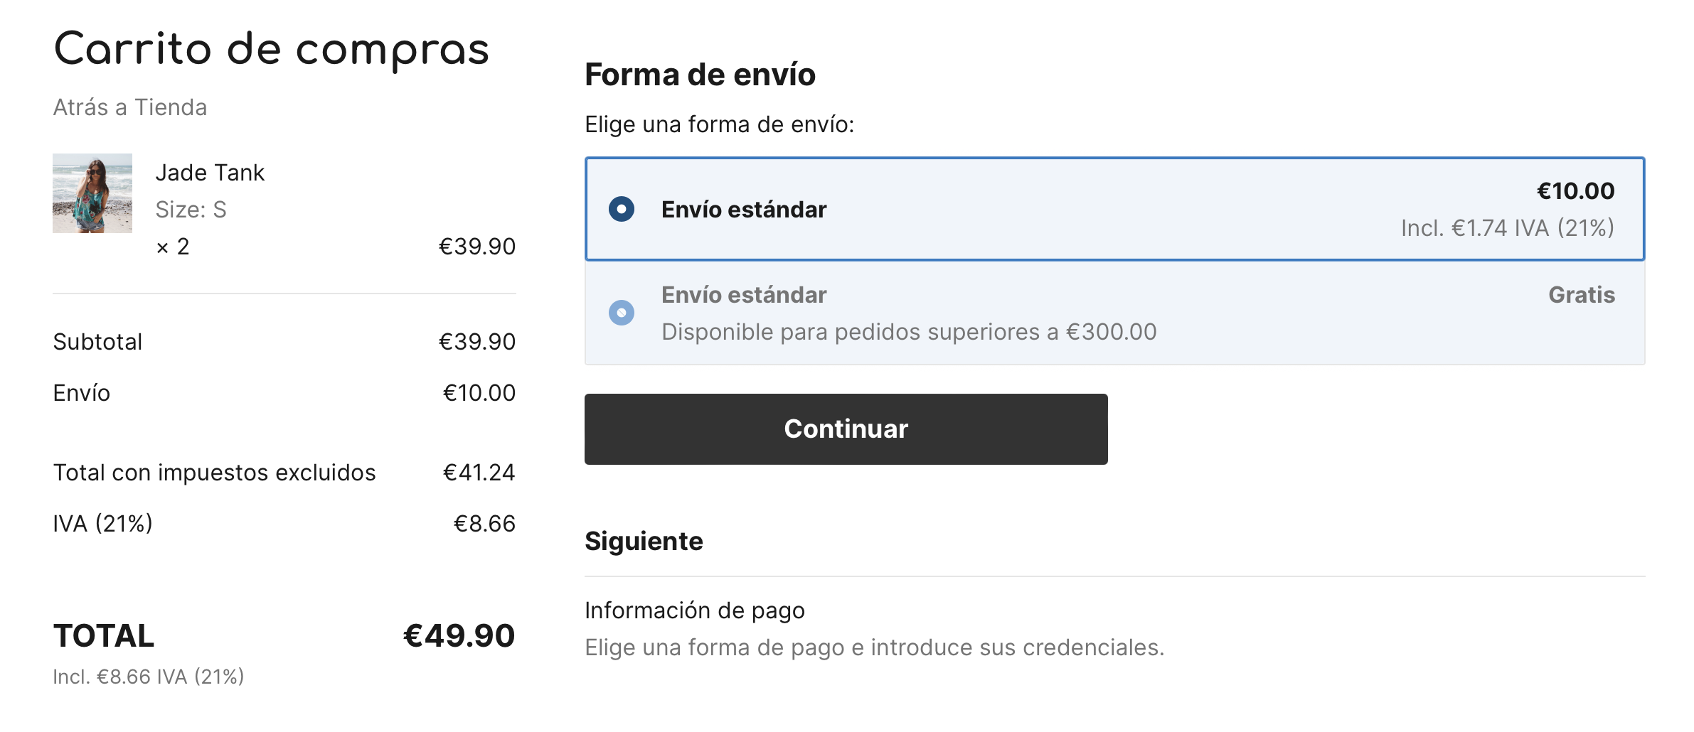Click the text about orders over €300.00
1694x732 pixels.
tap(909, 332)
